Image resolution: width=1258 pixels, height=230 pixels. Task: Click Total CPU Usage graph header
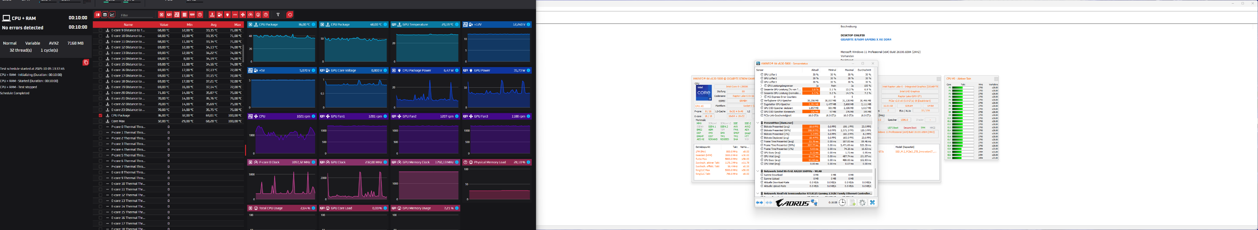[x=282, y=208]
